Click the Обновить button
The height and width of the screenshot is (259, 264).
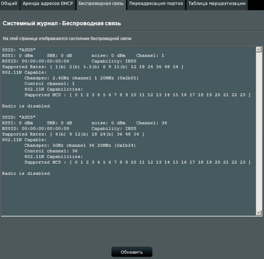[132, 252]
